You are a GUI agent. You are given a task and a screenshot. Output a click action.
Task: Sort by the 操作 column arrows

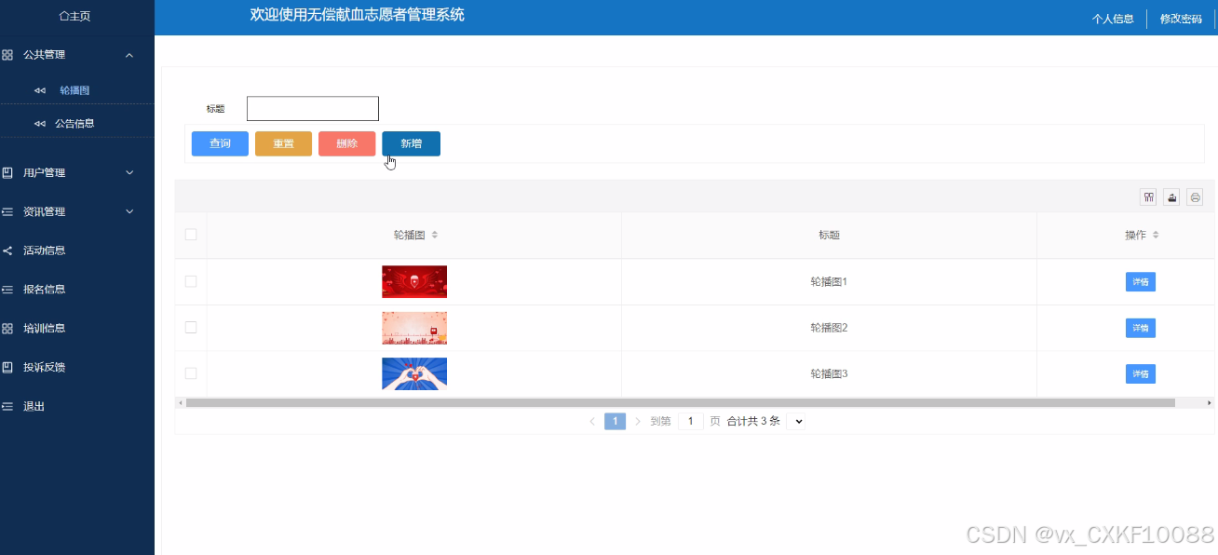point(1156,236)
